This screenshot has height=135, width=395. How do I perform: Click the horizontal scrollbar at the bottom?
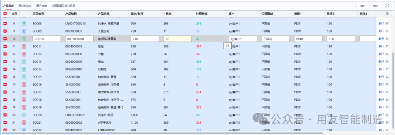(x=162, y=133)
